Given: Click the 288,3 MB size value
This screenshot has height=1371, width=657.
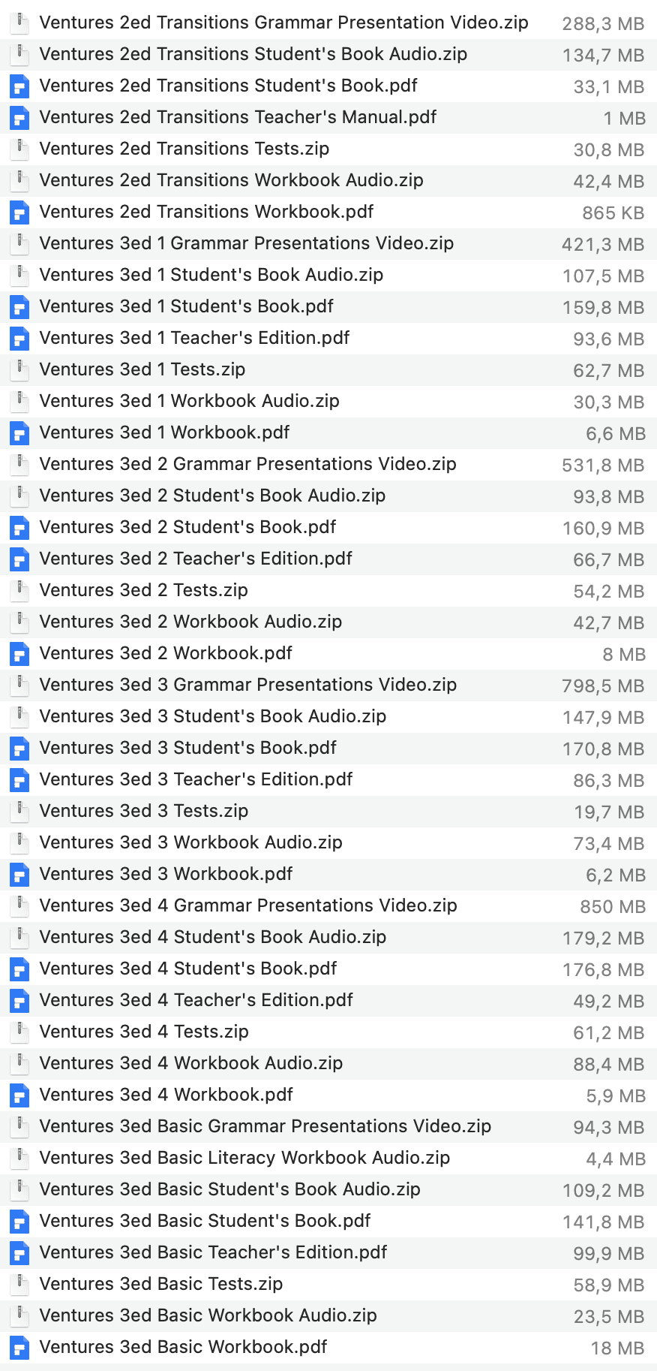Looking at the screenshot, I should tap(603, 24).
